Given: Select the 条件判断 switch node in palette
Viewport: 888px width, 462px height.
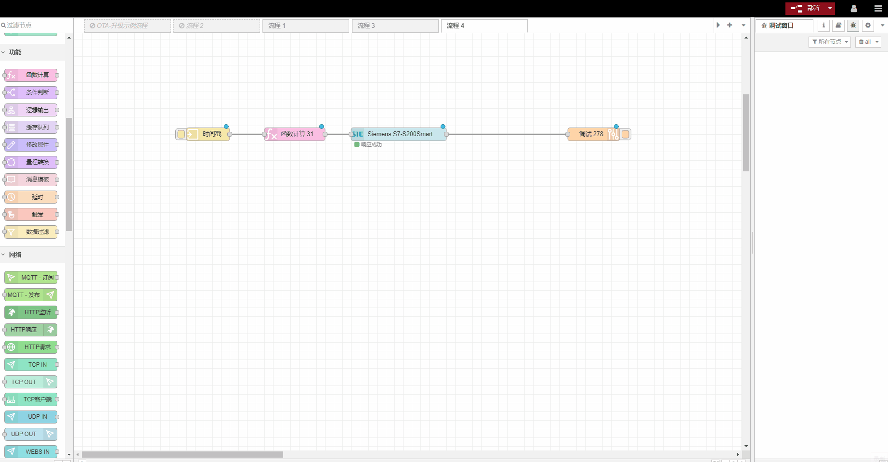Looking at the screenshot, I should click(x=31, y=92).
